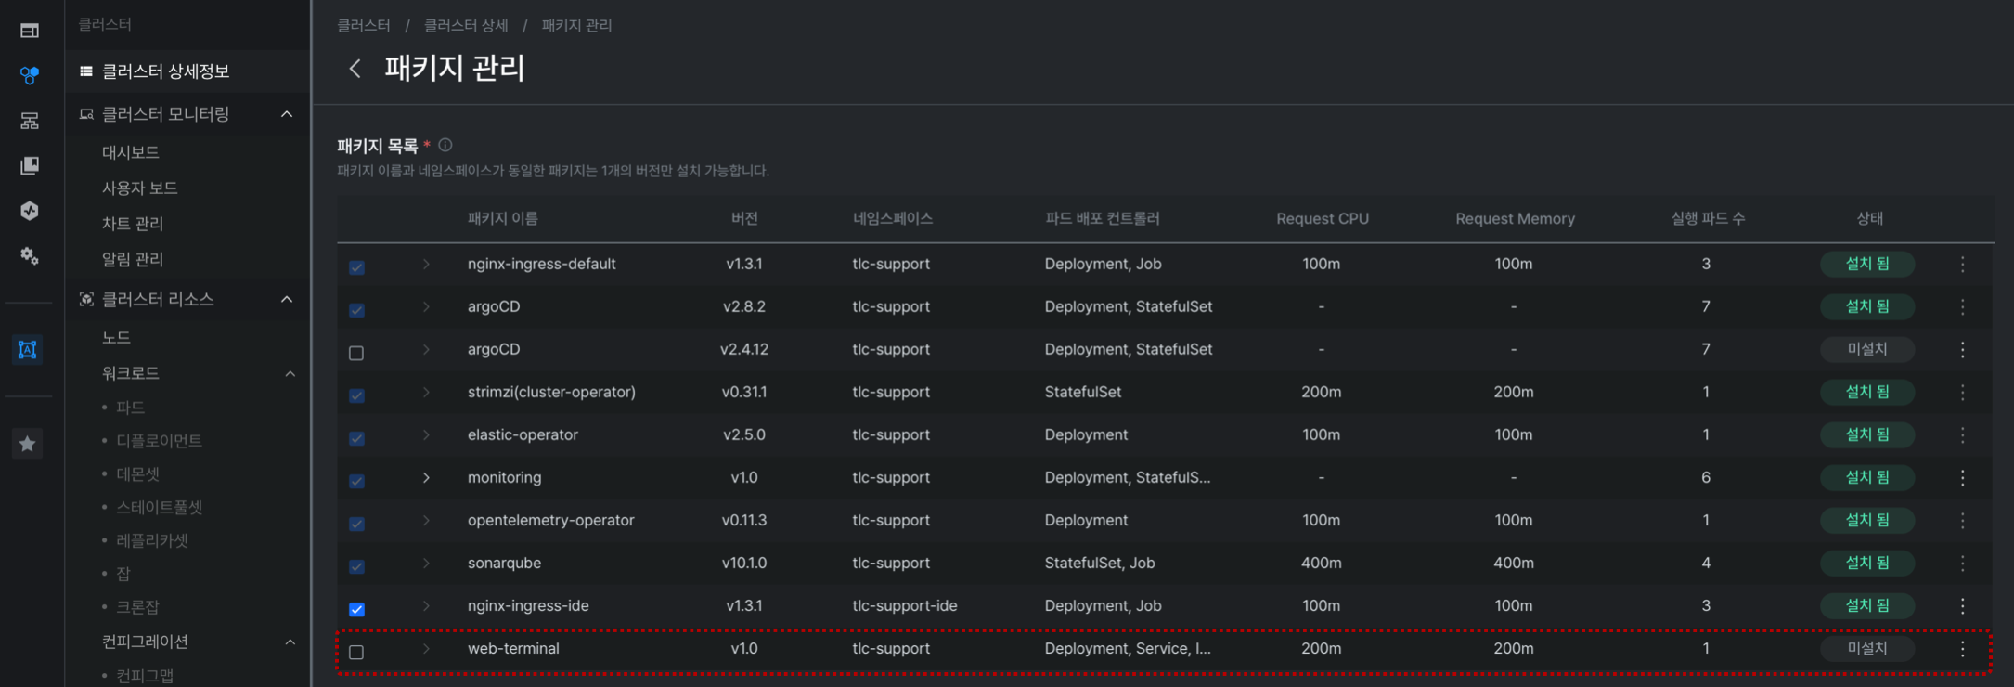Viewport: 2014px width, 687px height.
Task: Open 알림 관리 in the sidebar
Action: coord(132,259)
